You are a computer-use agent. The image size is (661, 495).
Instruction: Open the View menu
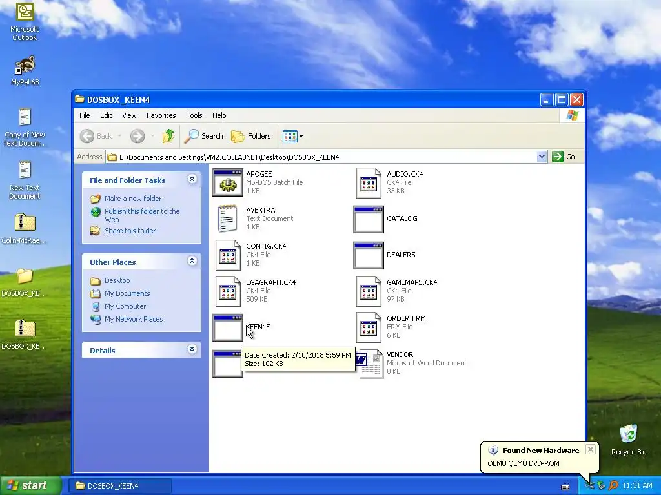129,115
